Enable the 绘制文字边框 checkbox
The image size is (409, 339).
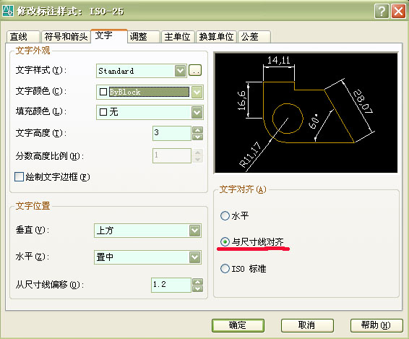point(19,176)
